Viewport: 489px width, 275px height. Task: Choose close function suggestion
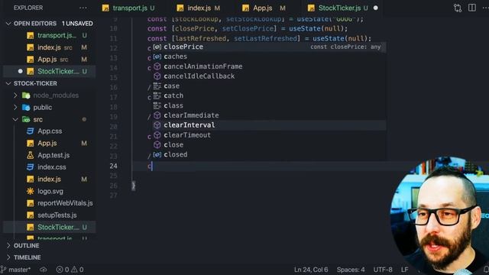(269, 144)
